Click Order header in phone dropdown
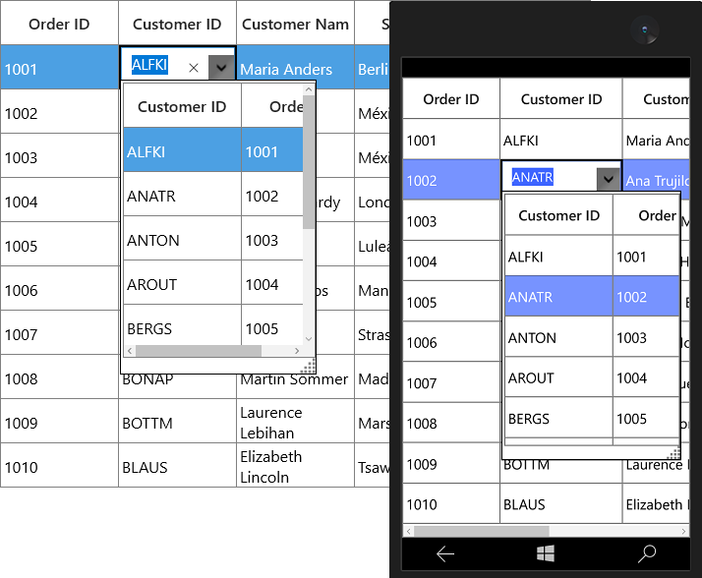 tap(647, 216)
